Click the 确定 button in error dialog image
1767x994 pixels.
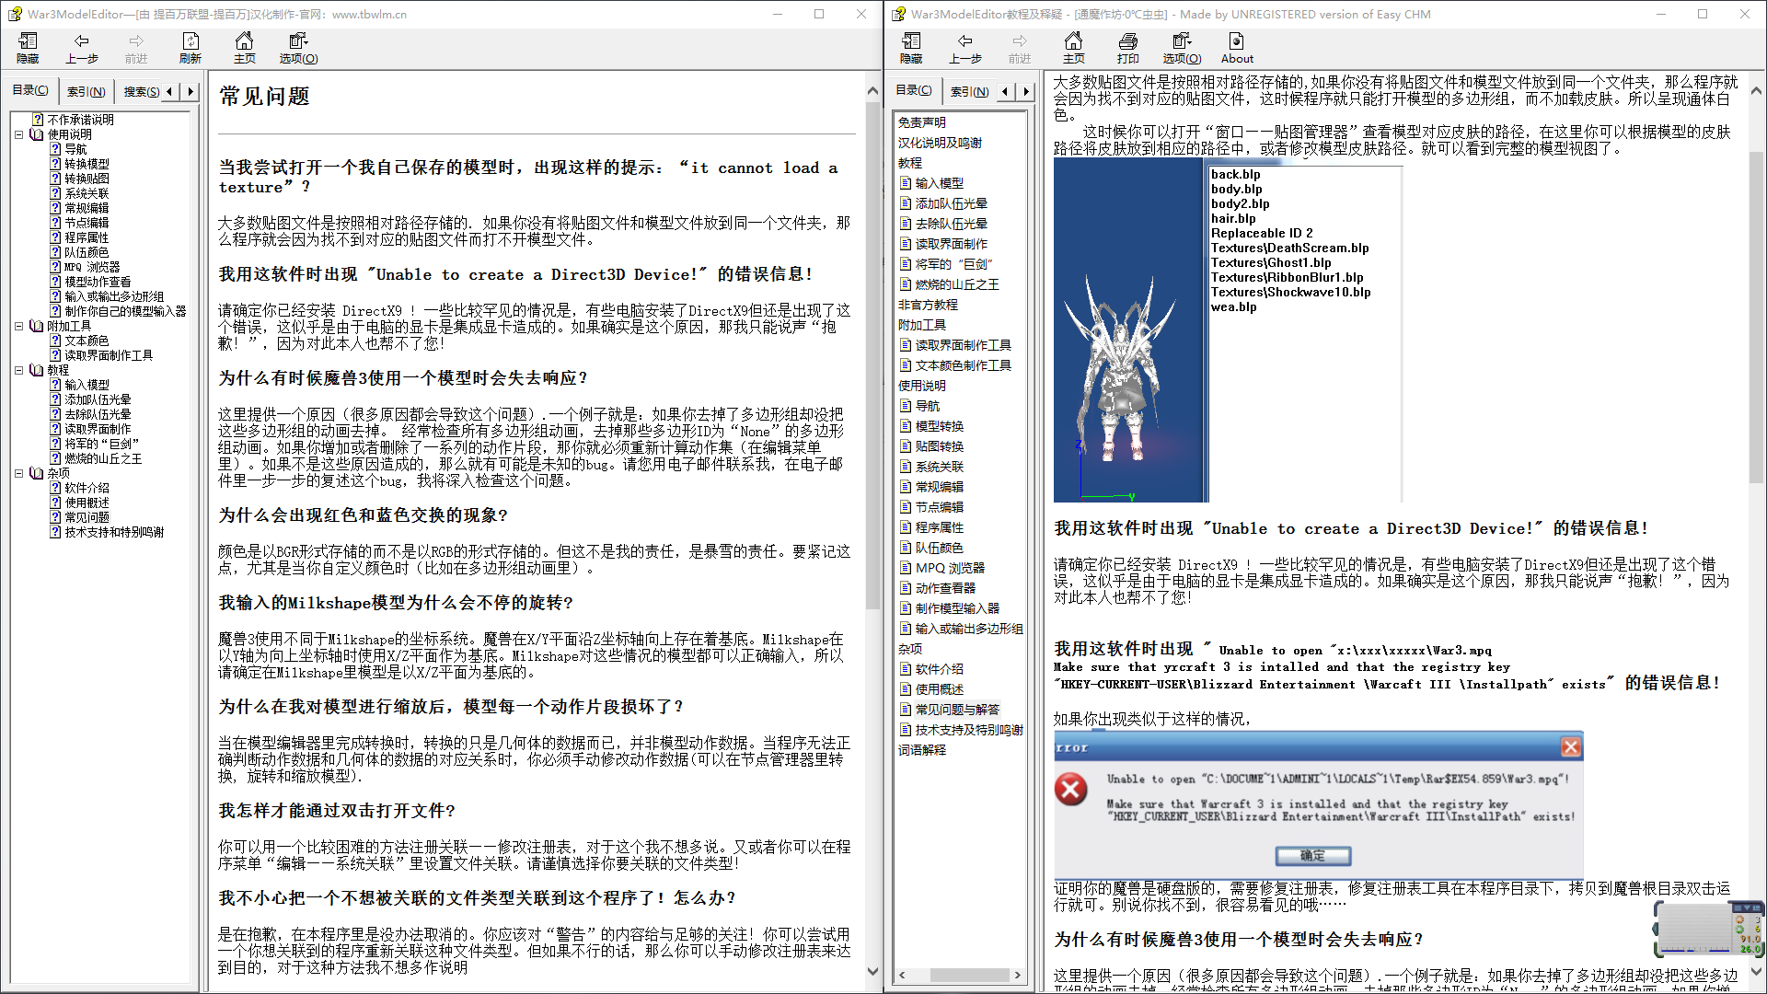pos(1313,856)
